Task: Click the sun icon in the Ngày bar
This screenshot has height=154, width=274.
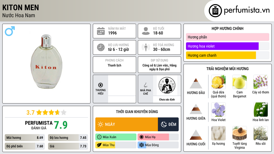Action: pos(100,124)
